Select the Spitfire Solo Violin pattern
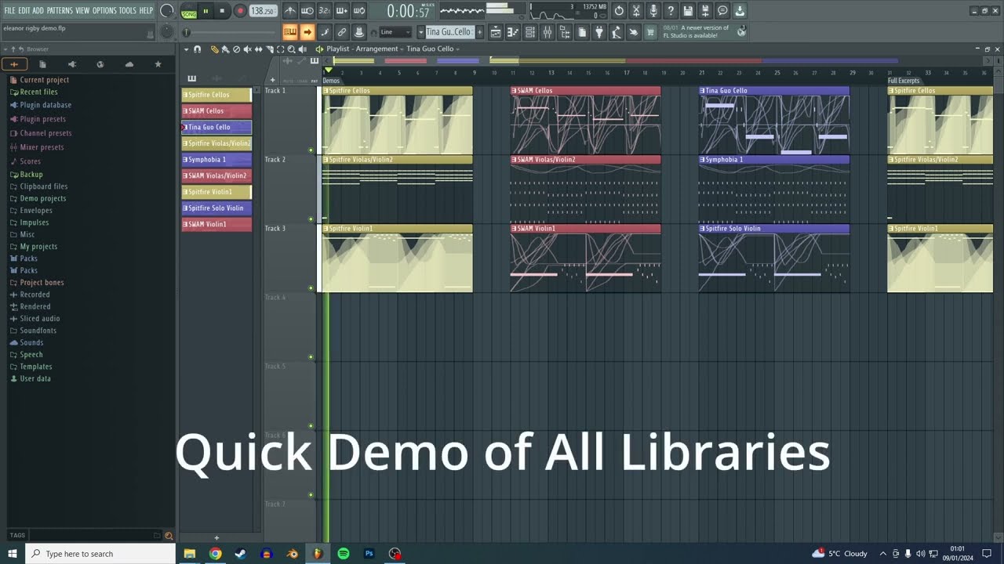1004x564 pixels. [216, 208]
